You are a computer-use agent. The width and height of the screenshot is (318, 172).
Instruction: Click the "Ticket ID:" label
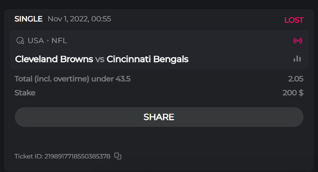click(x=28, y=156)
